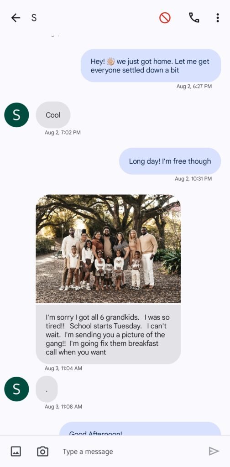The width and height of the screenshot is (230, 467).
Task: Call contact S with the phone icon
Action: pos(194,18)
